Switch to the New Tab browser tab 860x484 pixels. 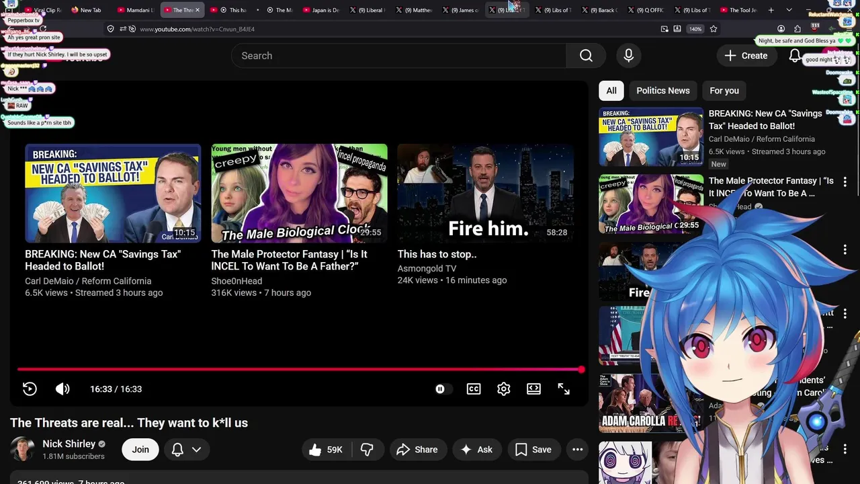pos(85,10)
